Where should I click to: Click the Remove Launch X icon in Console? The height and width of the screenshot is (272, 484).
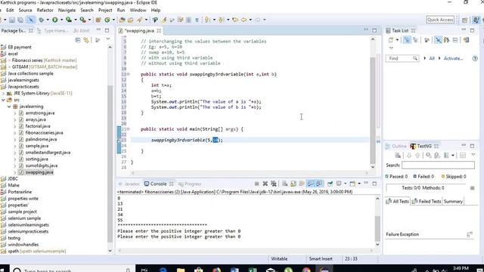pos(265,184)
